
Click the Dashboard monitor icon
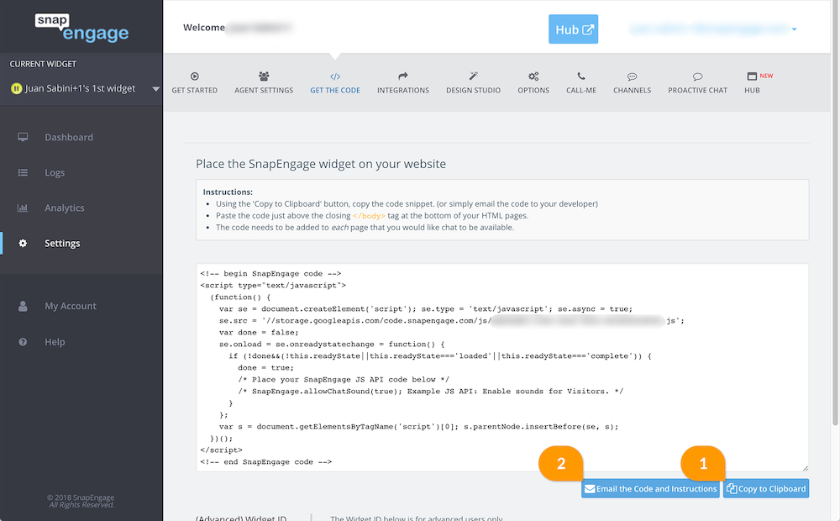tap(23, 137)
